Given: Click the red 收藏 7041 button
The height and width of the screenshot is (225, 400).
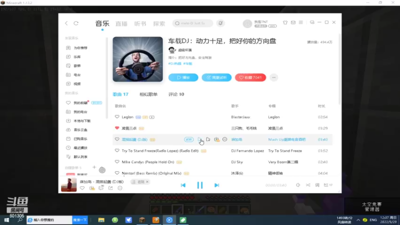Looking at the screenshot, I should point(250,77).
